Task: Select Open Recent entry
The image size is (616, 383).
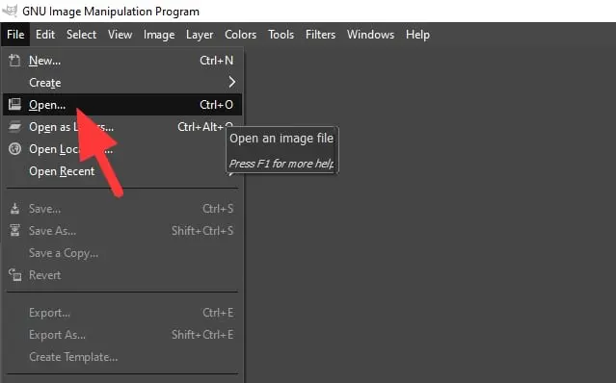Action: [122, 171]
